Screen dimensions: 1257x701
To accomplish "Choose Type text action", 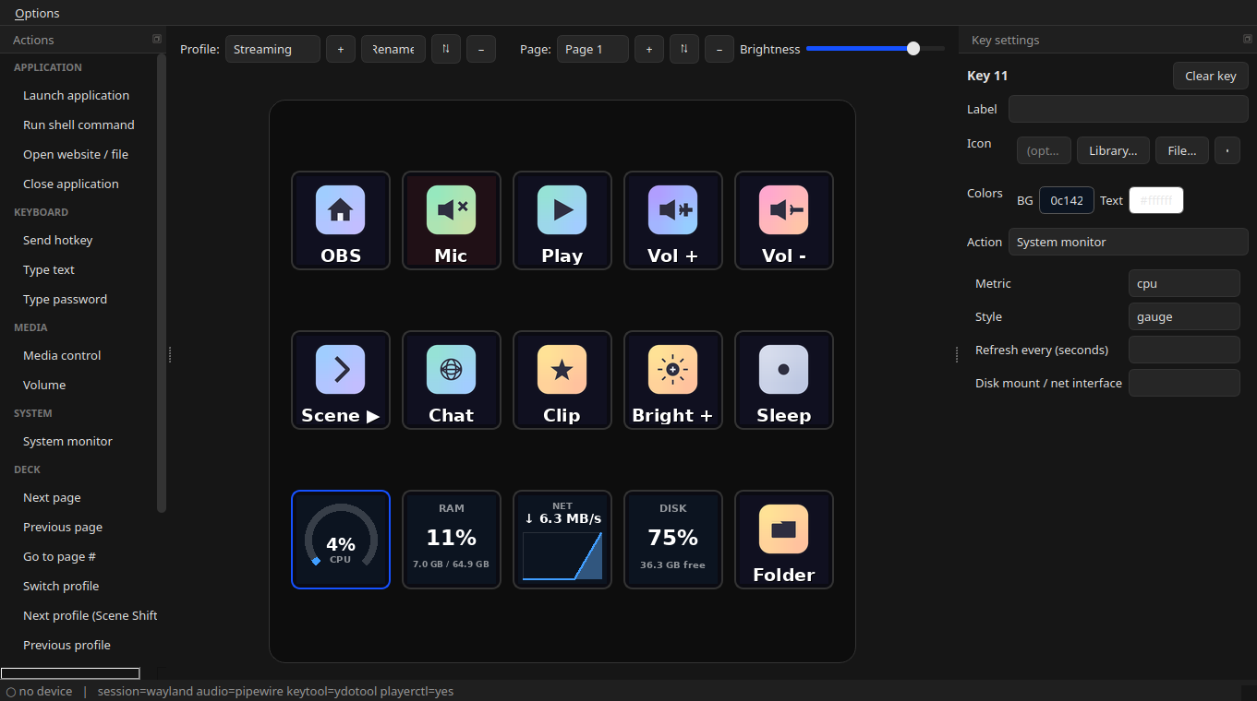I will pos(49,269).
